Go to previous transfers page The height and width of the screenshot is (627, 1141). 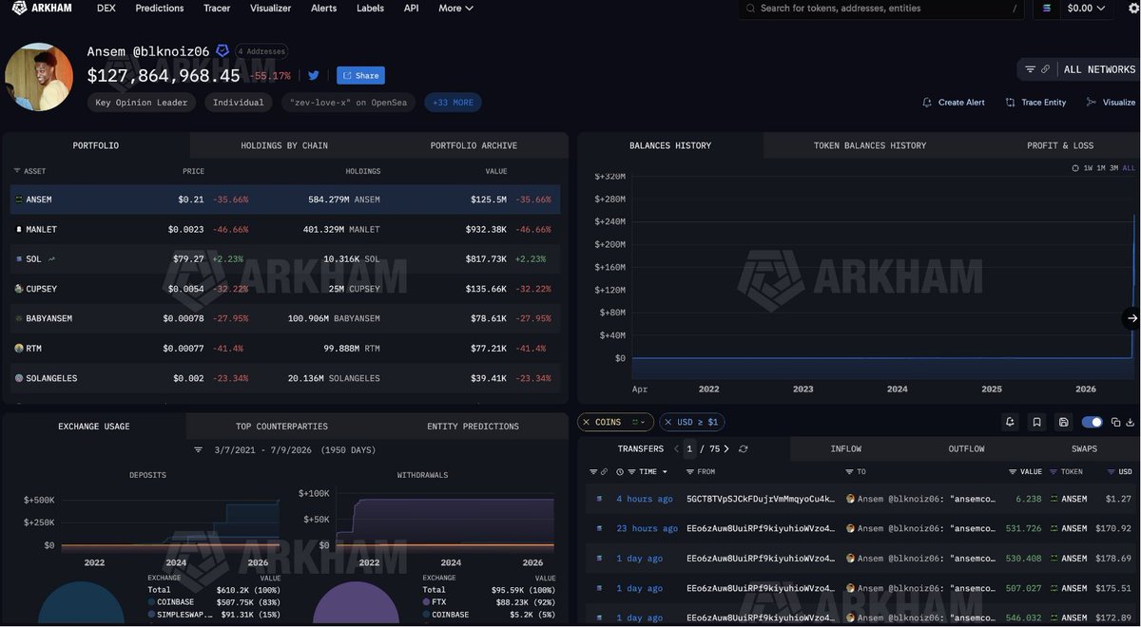coord(676,448)
